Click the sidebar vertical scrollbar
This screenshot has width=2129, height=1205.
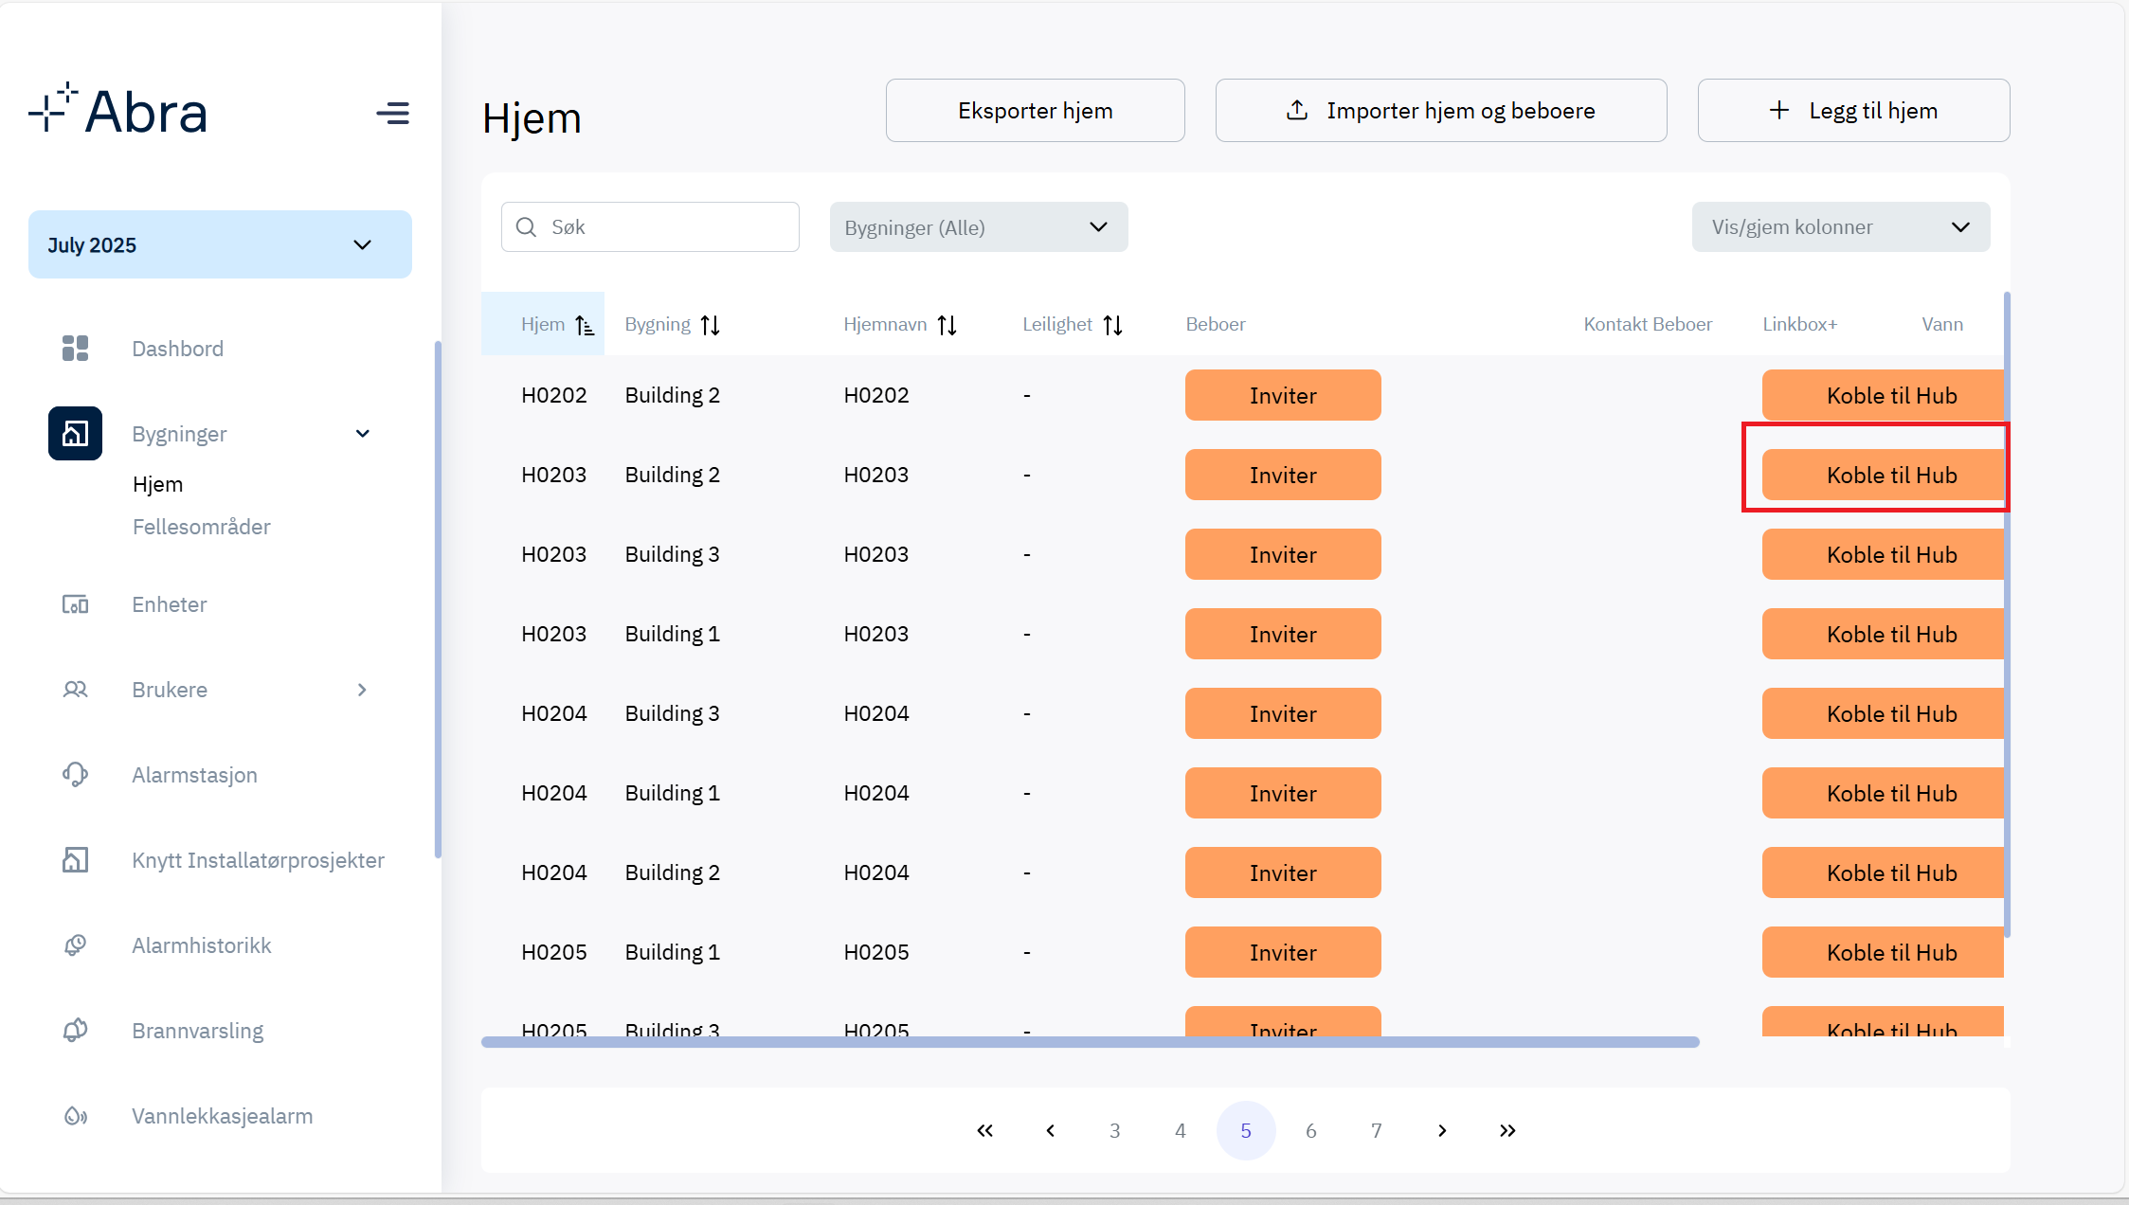coord(438,599)
